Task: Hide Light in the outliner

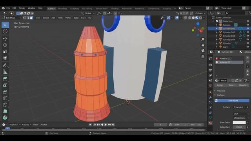Action: (x=247, y=47)
